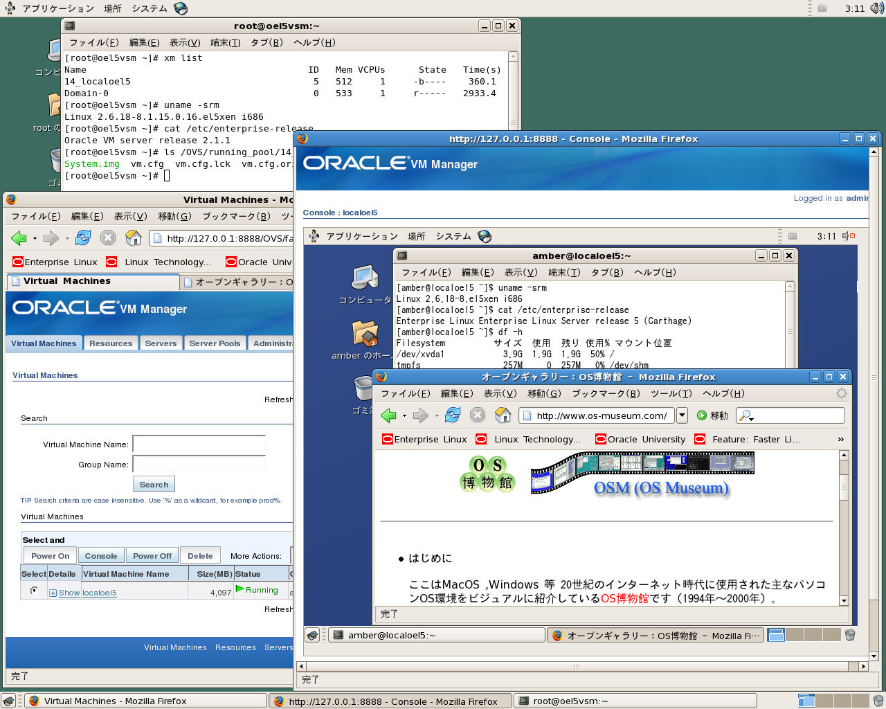
Task: Click Enterprise Linux bookmark in OS Museum window
Action: coord(424,439)
